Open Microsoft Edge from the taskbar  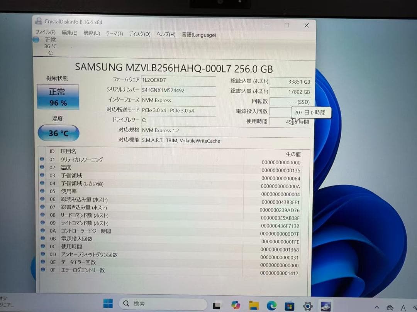271,306
